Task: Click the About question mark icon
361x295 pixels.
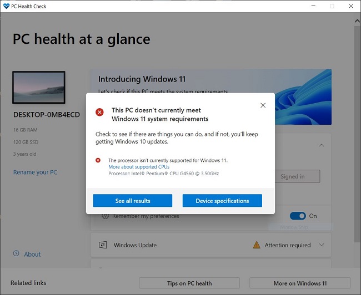Action: pyautogui.click(x=16, y=253)
